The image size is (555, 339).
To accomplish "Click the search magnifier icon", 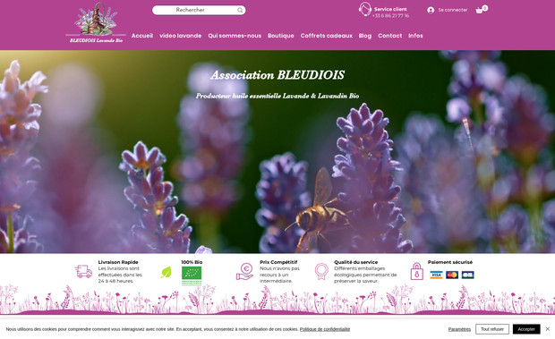I will click(240, 10).
